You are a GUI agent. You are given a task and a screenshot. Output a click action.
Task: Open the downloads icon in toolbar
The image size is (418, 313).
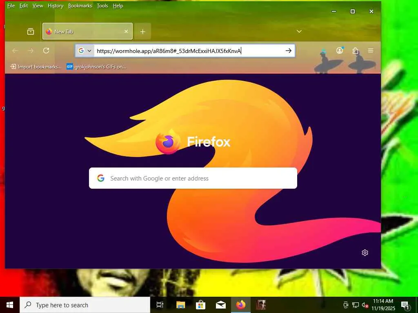tap(323, 51)
